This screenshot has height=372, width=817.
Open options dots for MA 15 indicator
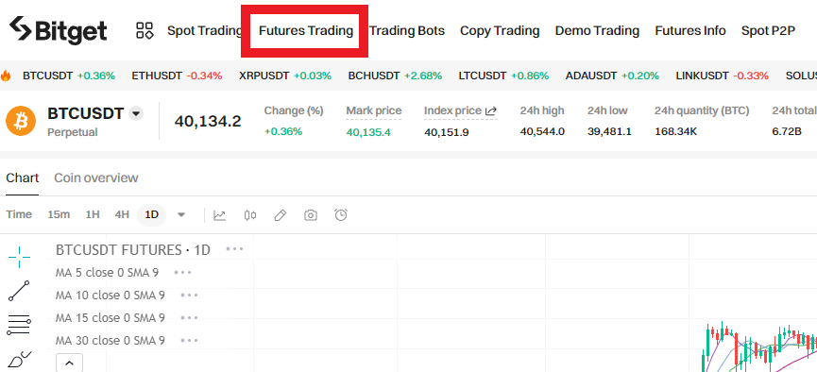click(x=189, y=318)
